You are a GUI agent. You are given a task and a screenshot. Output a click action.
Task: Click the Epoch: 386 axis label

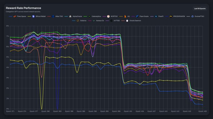pyautogui.click(x=69, y=111)
